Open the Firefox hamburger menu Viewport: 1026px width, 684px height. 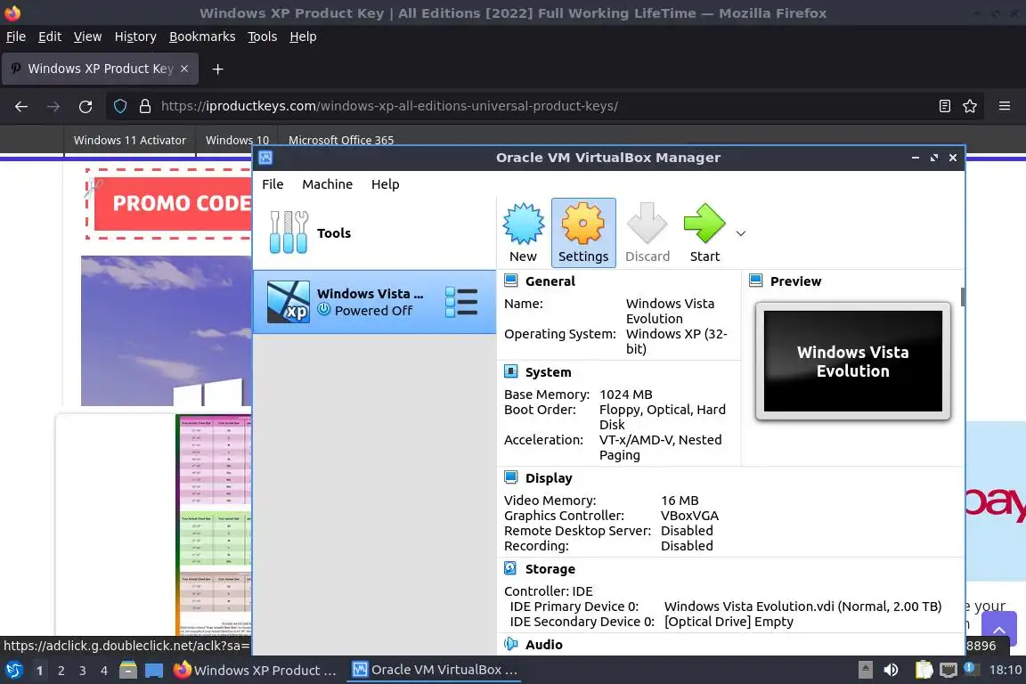(1005, 106)
